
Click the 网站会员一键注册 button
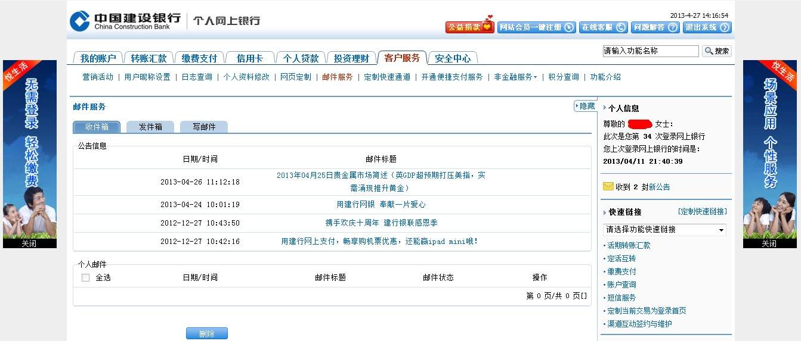tap(537, 27)
